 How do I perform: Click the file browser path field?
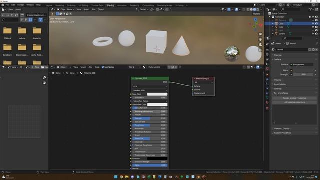click(x=36, y=15)
